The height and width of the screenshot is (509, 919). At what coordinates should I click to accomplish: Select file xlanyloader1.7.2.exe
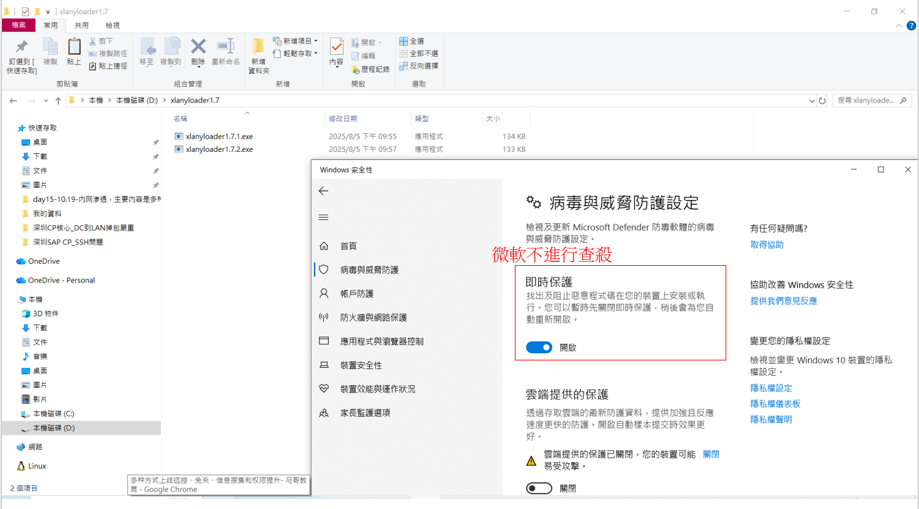[219, 149]
